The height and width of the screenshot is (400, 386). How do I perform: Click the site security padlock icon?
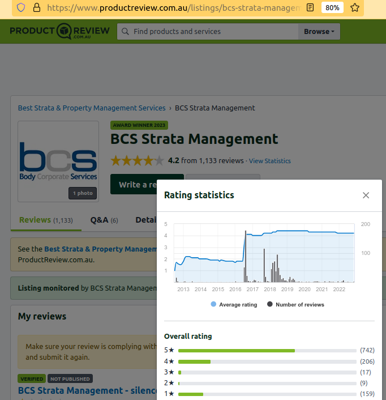point(37,8)
